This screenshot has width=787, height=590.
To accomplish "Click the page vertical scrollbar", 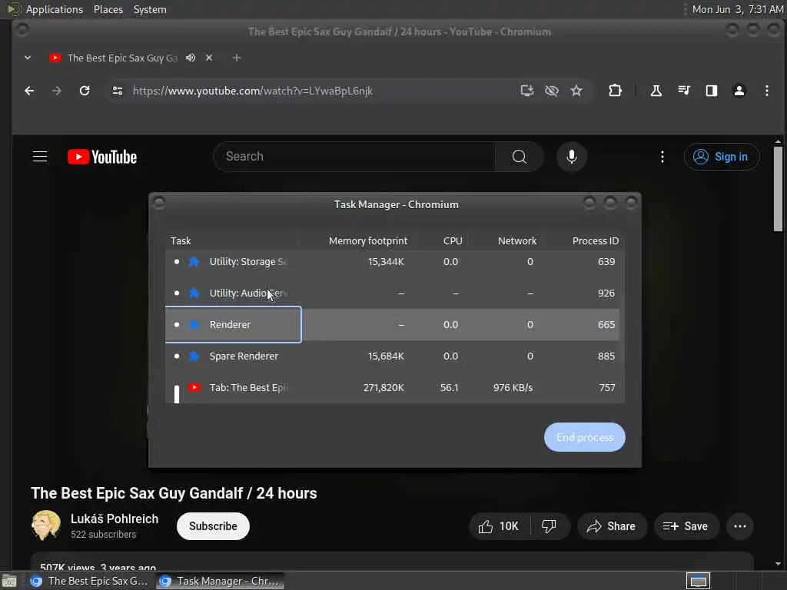I will point(778,190).
